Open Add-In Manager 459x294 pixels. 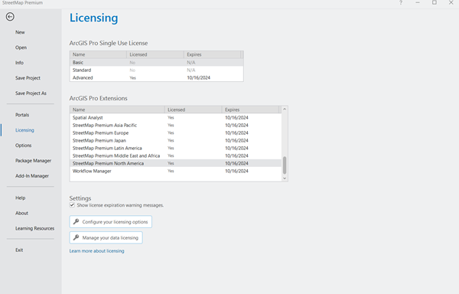(x=32, y=175)
